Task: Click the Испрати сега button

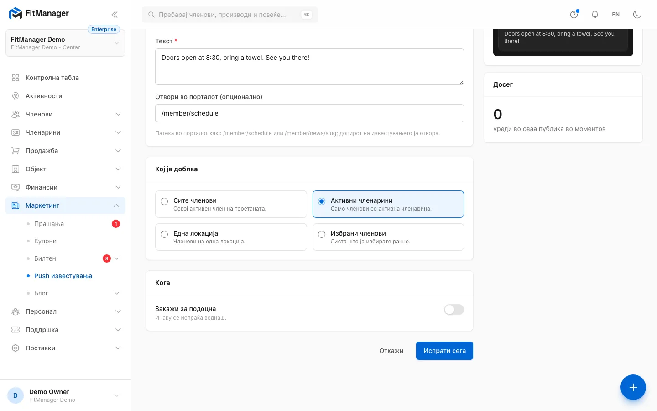Action: (444, 351)
